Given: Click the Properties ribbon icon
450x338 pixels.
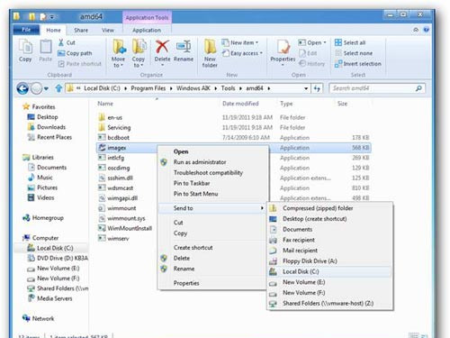Looking at the screenshot, I should 283,47.
